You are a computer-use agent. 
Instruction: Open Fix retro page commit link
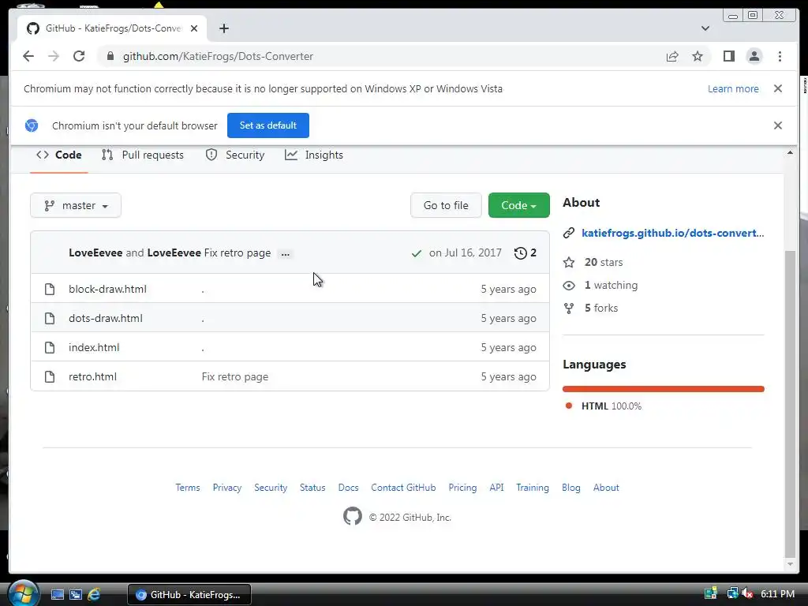click(x=237, y=253)
